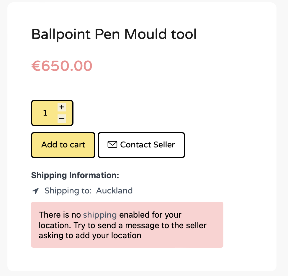288x276 pixels.
Task: Click the 'asking to add your location' text
Action: (90, 235)
